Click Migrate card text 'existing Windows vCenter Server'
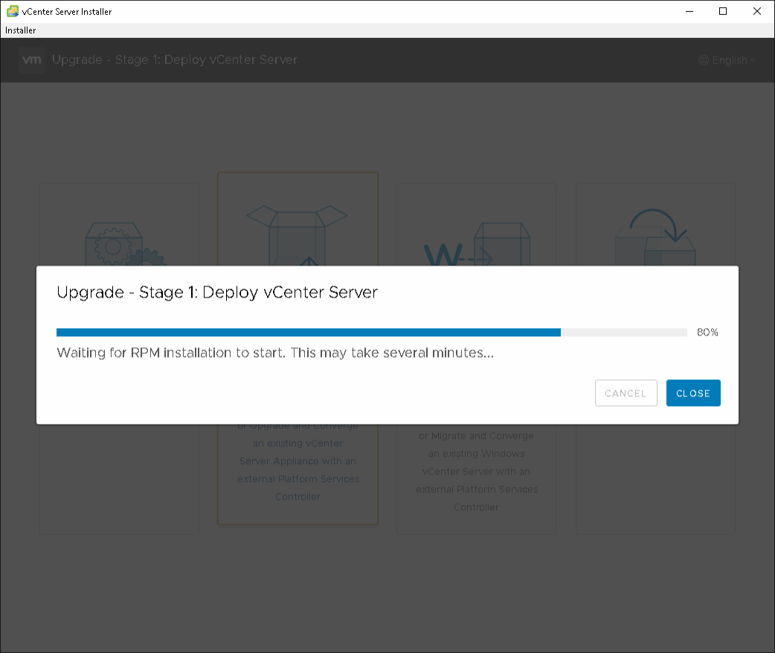775x653 pixels. tap(476, 463)
